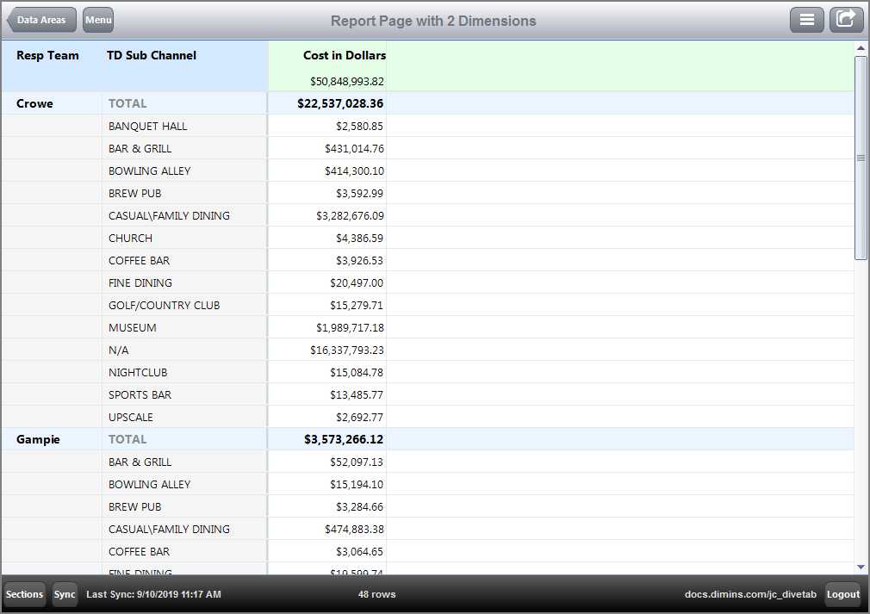Click the $2,580.85 value
The image size is (870, 614).
click(359, 127)
